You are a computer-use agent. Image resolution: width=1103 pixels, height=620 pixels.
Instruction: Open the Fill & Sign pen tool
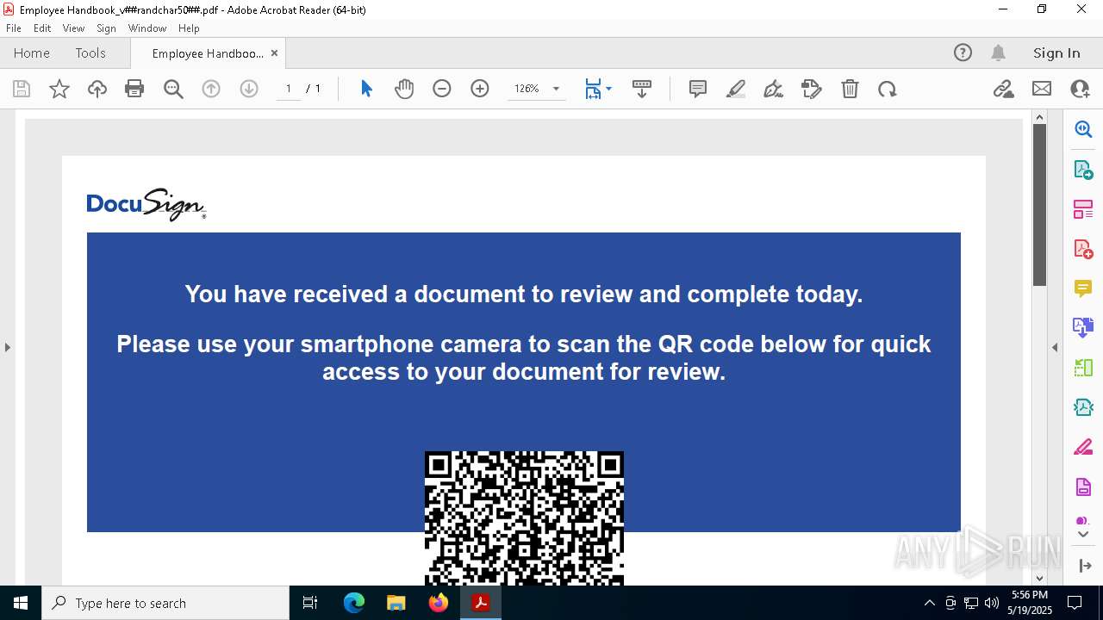[774, 89]
